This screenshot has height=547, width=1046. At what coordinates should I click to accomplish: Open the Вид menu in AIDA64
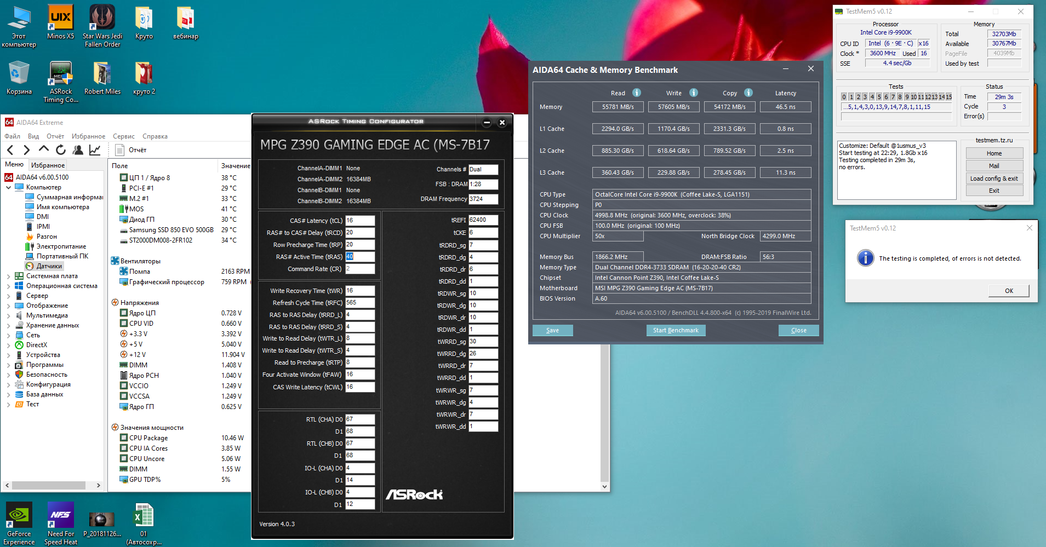pos(33,136)
